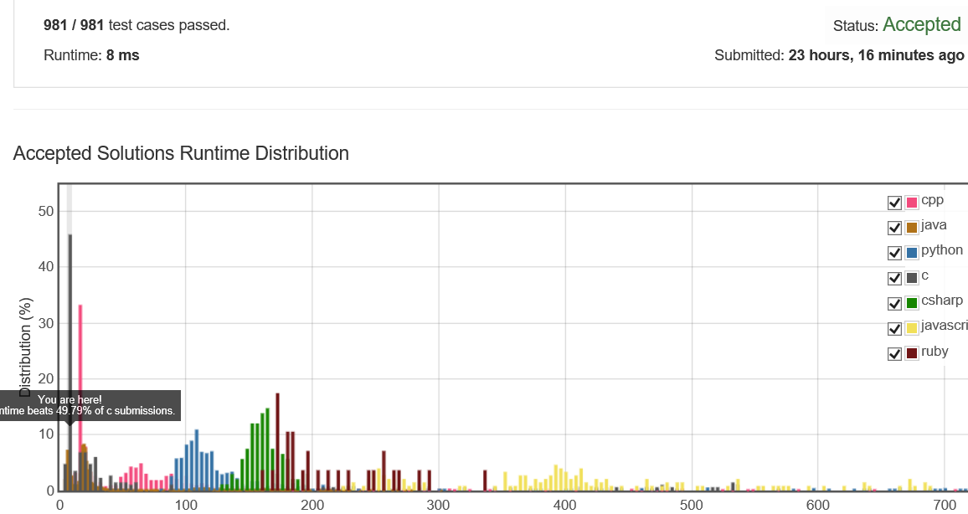Uncheck the javascript legend checkbox

point(894,328)
